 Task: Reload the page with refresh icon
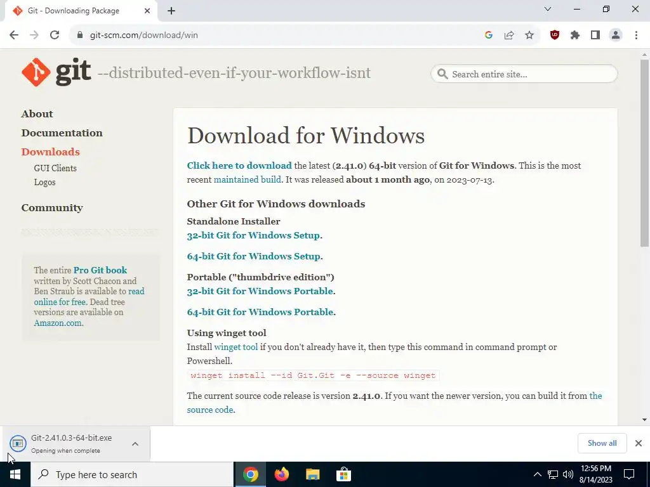55,36
